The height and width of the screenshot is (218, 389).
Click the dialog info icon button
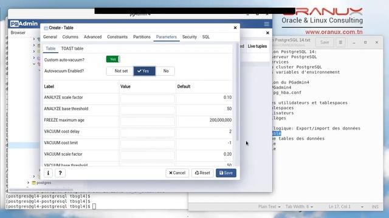pyautogui.click(x=48, y=173)
